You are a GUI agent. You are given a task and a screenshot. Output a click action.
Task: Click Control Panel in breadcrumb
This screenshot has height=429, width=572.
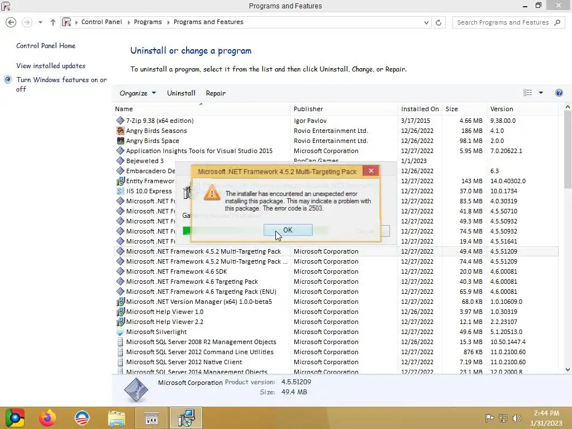(x=102, y=22)
